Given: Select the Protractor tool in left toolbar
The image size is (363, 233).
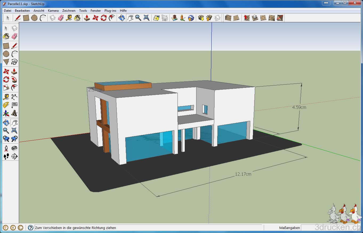Looking at the screenshot, I should point(6,105).
